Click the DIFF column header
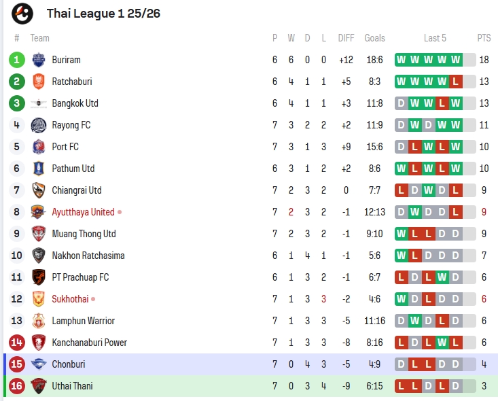 point(346,38)
